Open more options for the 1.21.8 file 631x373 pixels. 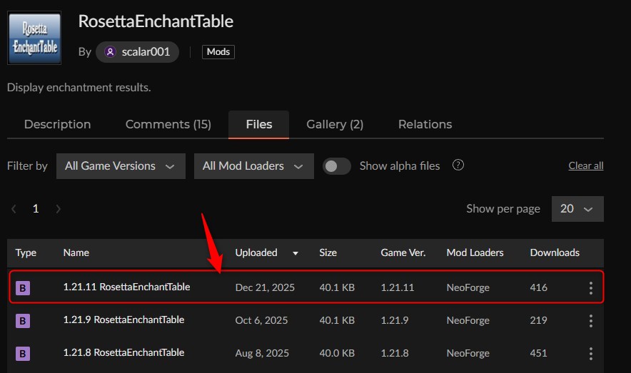pos(590,353)
